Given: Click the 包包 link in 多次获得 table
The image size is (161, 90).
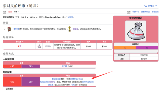Looking at the screenshot, I should [x=73, y=85].
